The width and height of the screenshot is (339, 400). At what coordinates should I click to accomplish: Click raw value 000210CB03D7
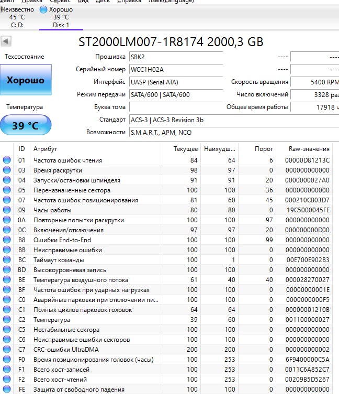tap(307, 200)
